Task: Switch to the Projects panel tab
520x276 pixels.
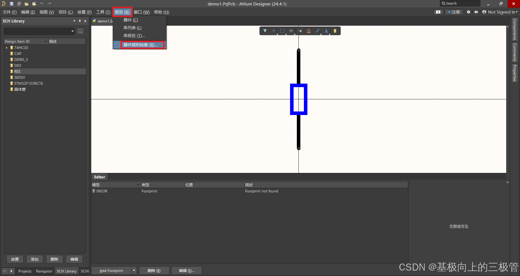Action: [x=25, y=271]
